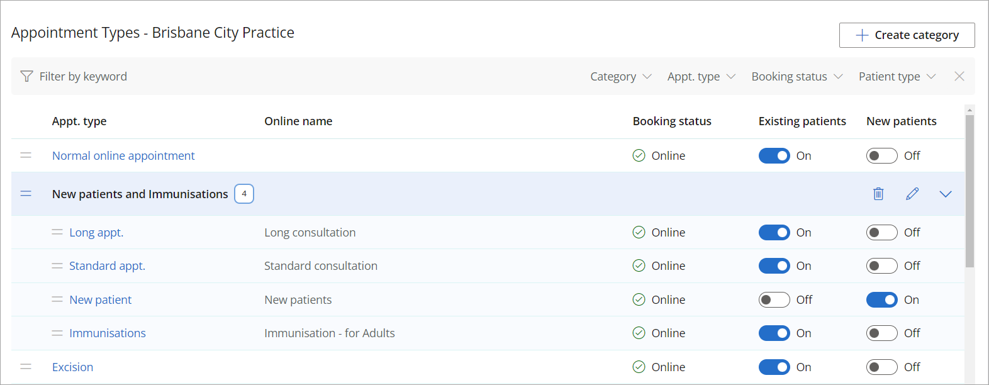Viewport: 989px width, 385px height.
Task: Open the Appt. type filter dropdown
Action: point(701,76)
